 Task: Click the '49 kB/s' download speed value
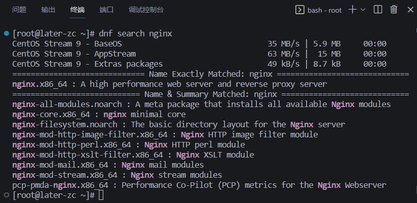click(x=284, y=64)
